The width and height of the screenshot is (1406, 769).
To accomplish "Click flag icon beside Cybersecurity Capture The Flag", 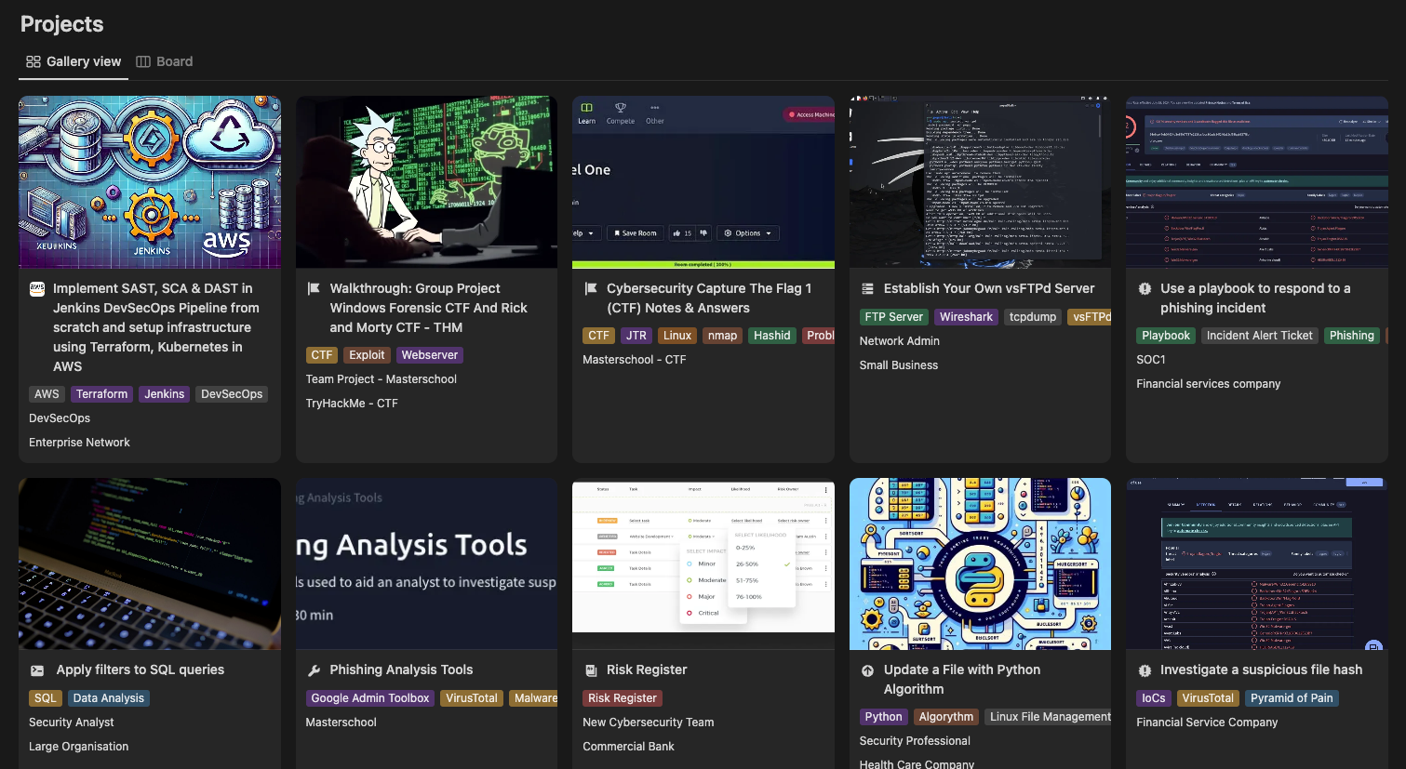I will pos(591,288).
